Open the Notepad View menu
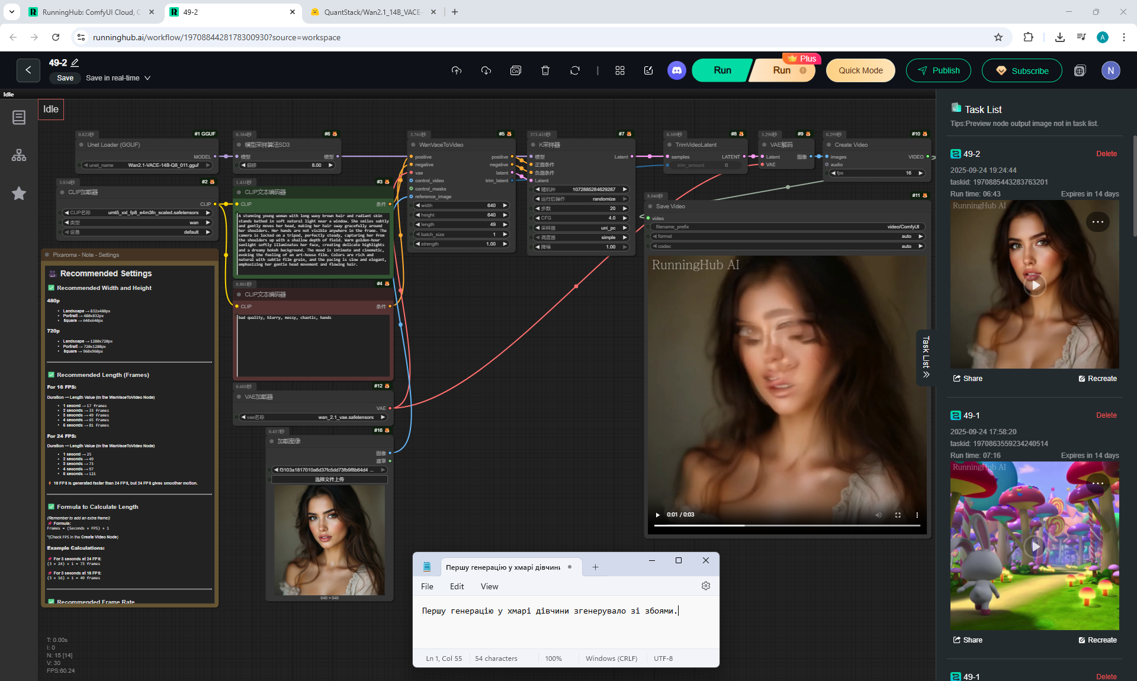The height and width of the screenshot is (681, 1137). click(489, 586)
